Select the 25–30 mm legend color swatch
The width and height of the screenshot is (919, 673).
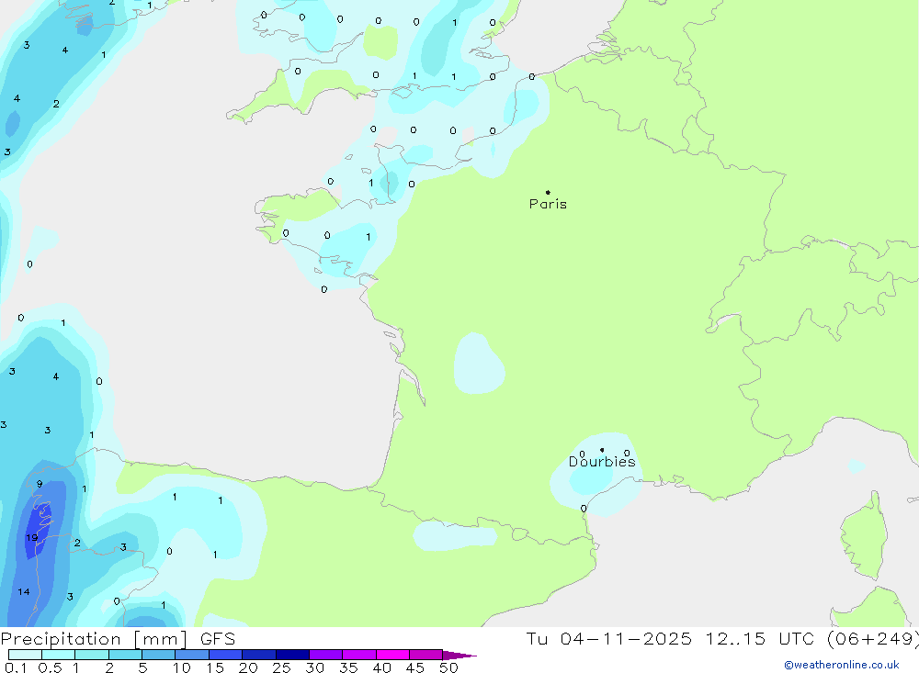292,655
